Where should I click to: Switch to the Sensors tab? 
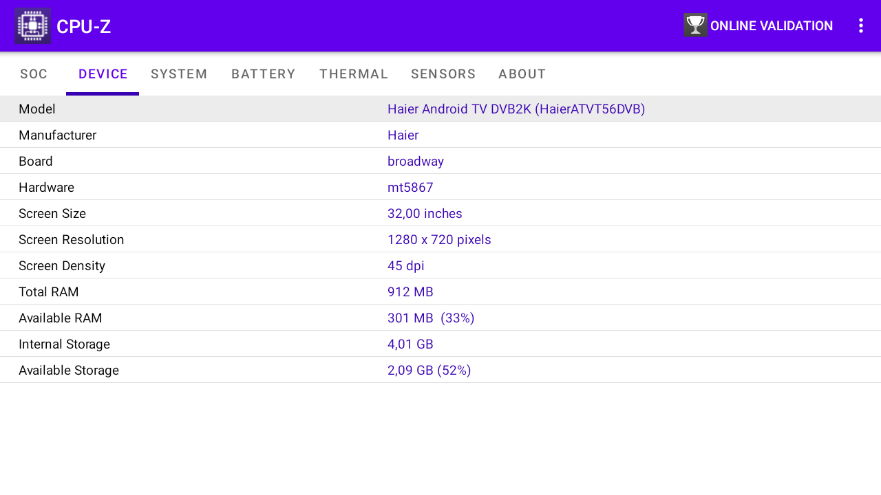coord(443,74)
